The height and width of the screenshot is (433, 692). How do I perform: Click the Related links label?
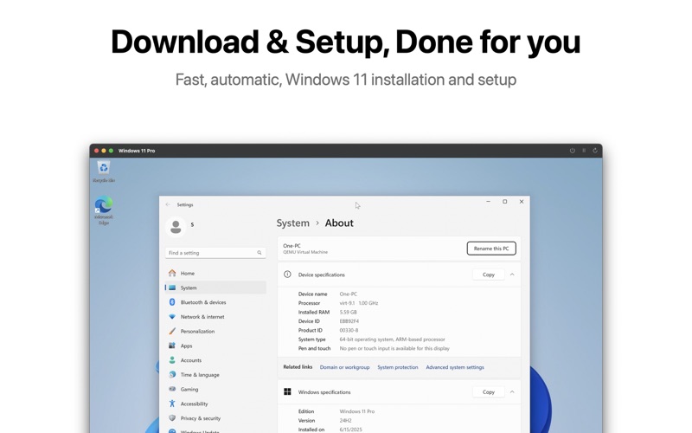point(298,366)
